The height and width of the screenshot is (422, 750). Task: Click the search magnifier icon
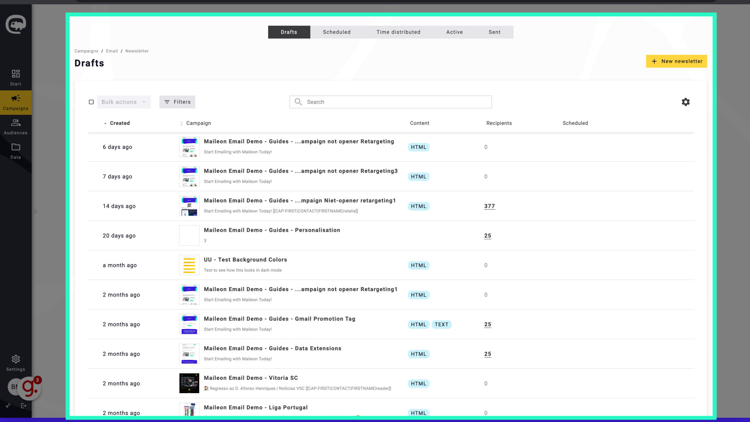pyautogui.click(x=298, y=102)
